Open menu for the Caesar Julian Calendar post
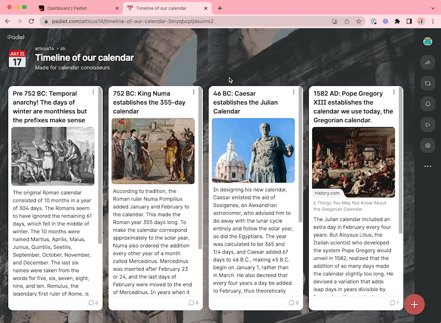Viewport: 441px width, 323px height. pos(294,92)
